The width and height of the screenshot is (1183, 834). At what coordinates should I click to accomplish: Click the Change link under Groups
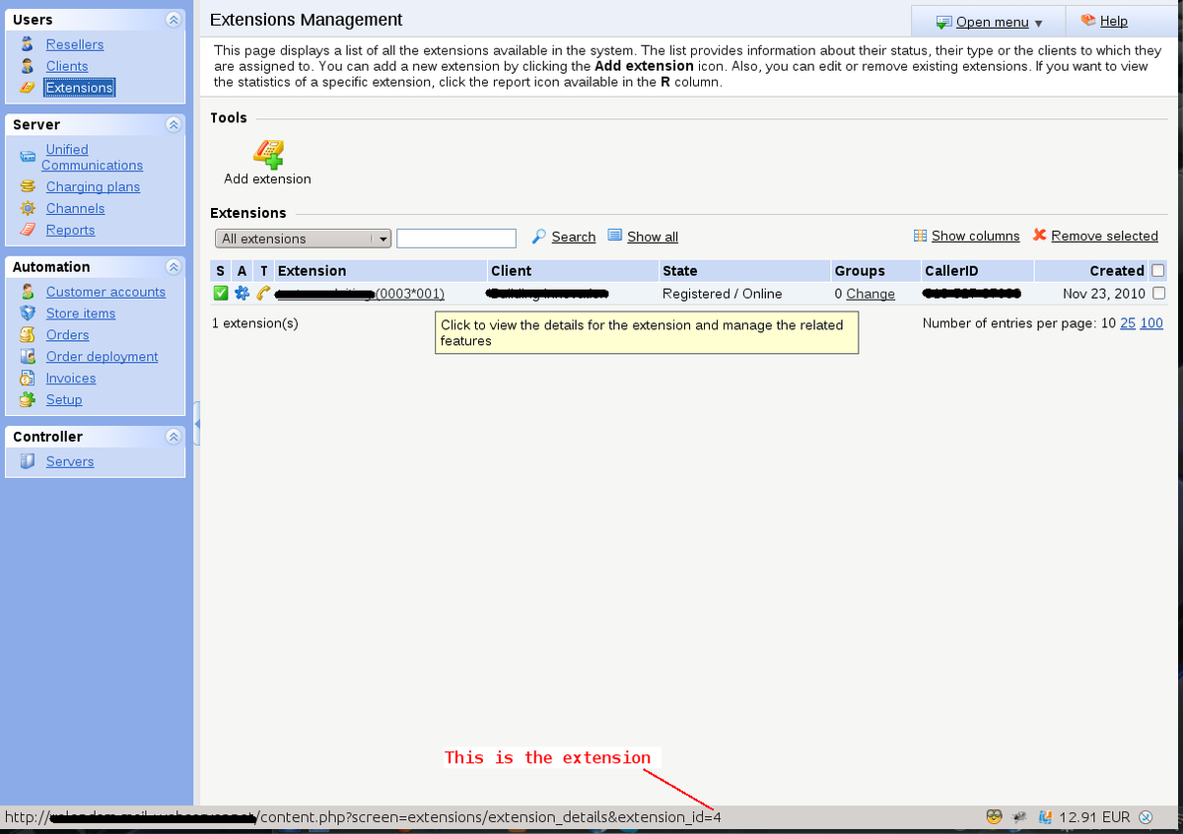pos(871,293)
